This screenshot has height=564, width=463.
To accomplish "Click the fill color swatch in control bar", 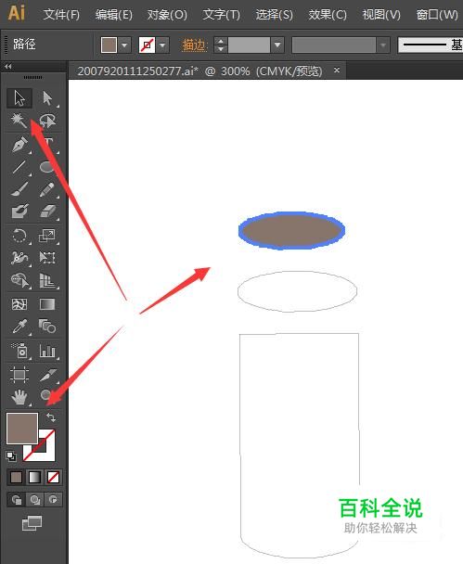I will coord(109,45).
